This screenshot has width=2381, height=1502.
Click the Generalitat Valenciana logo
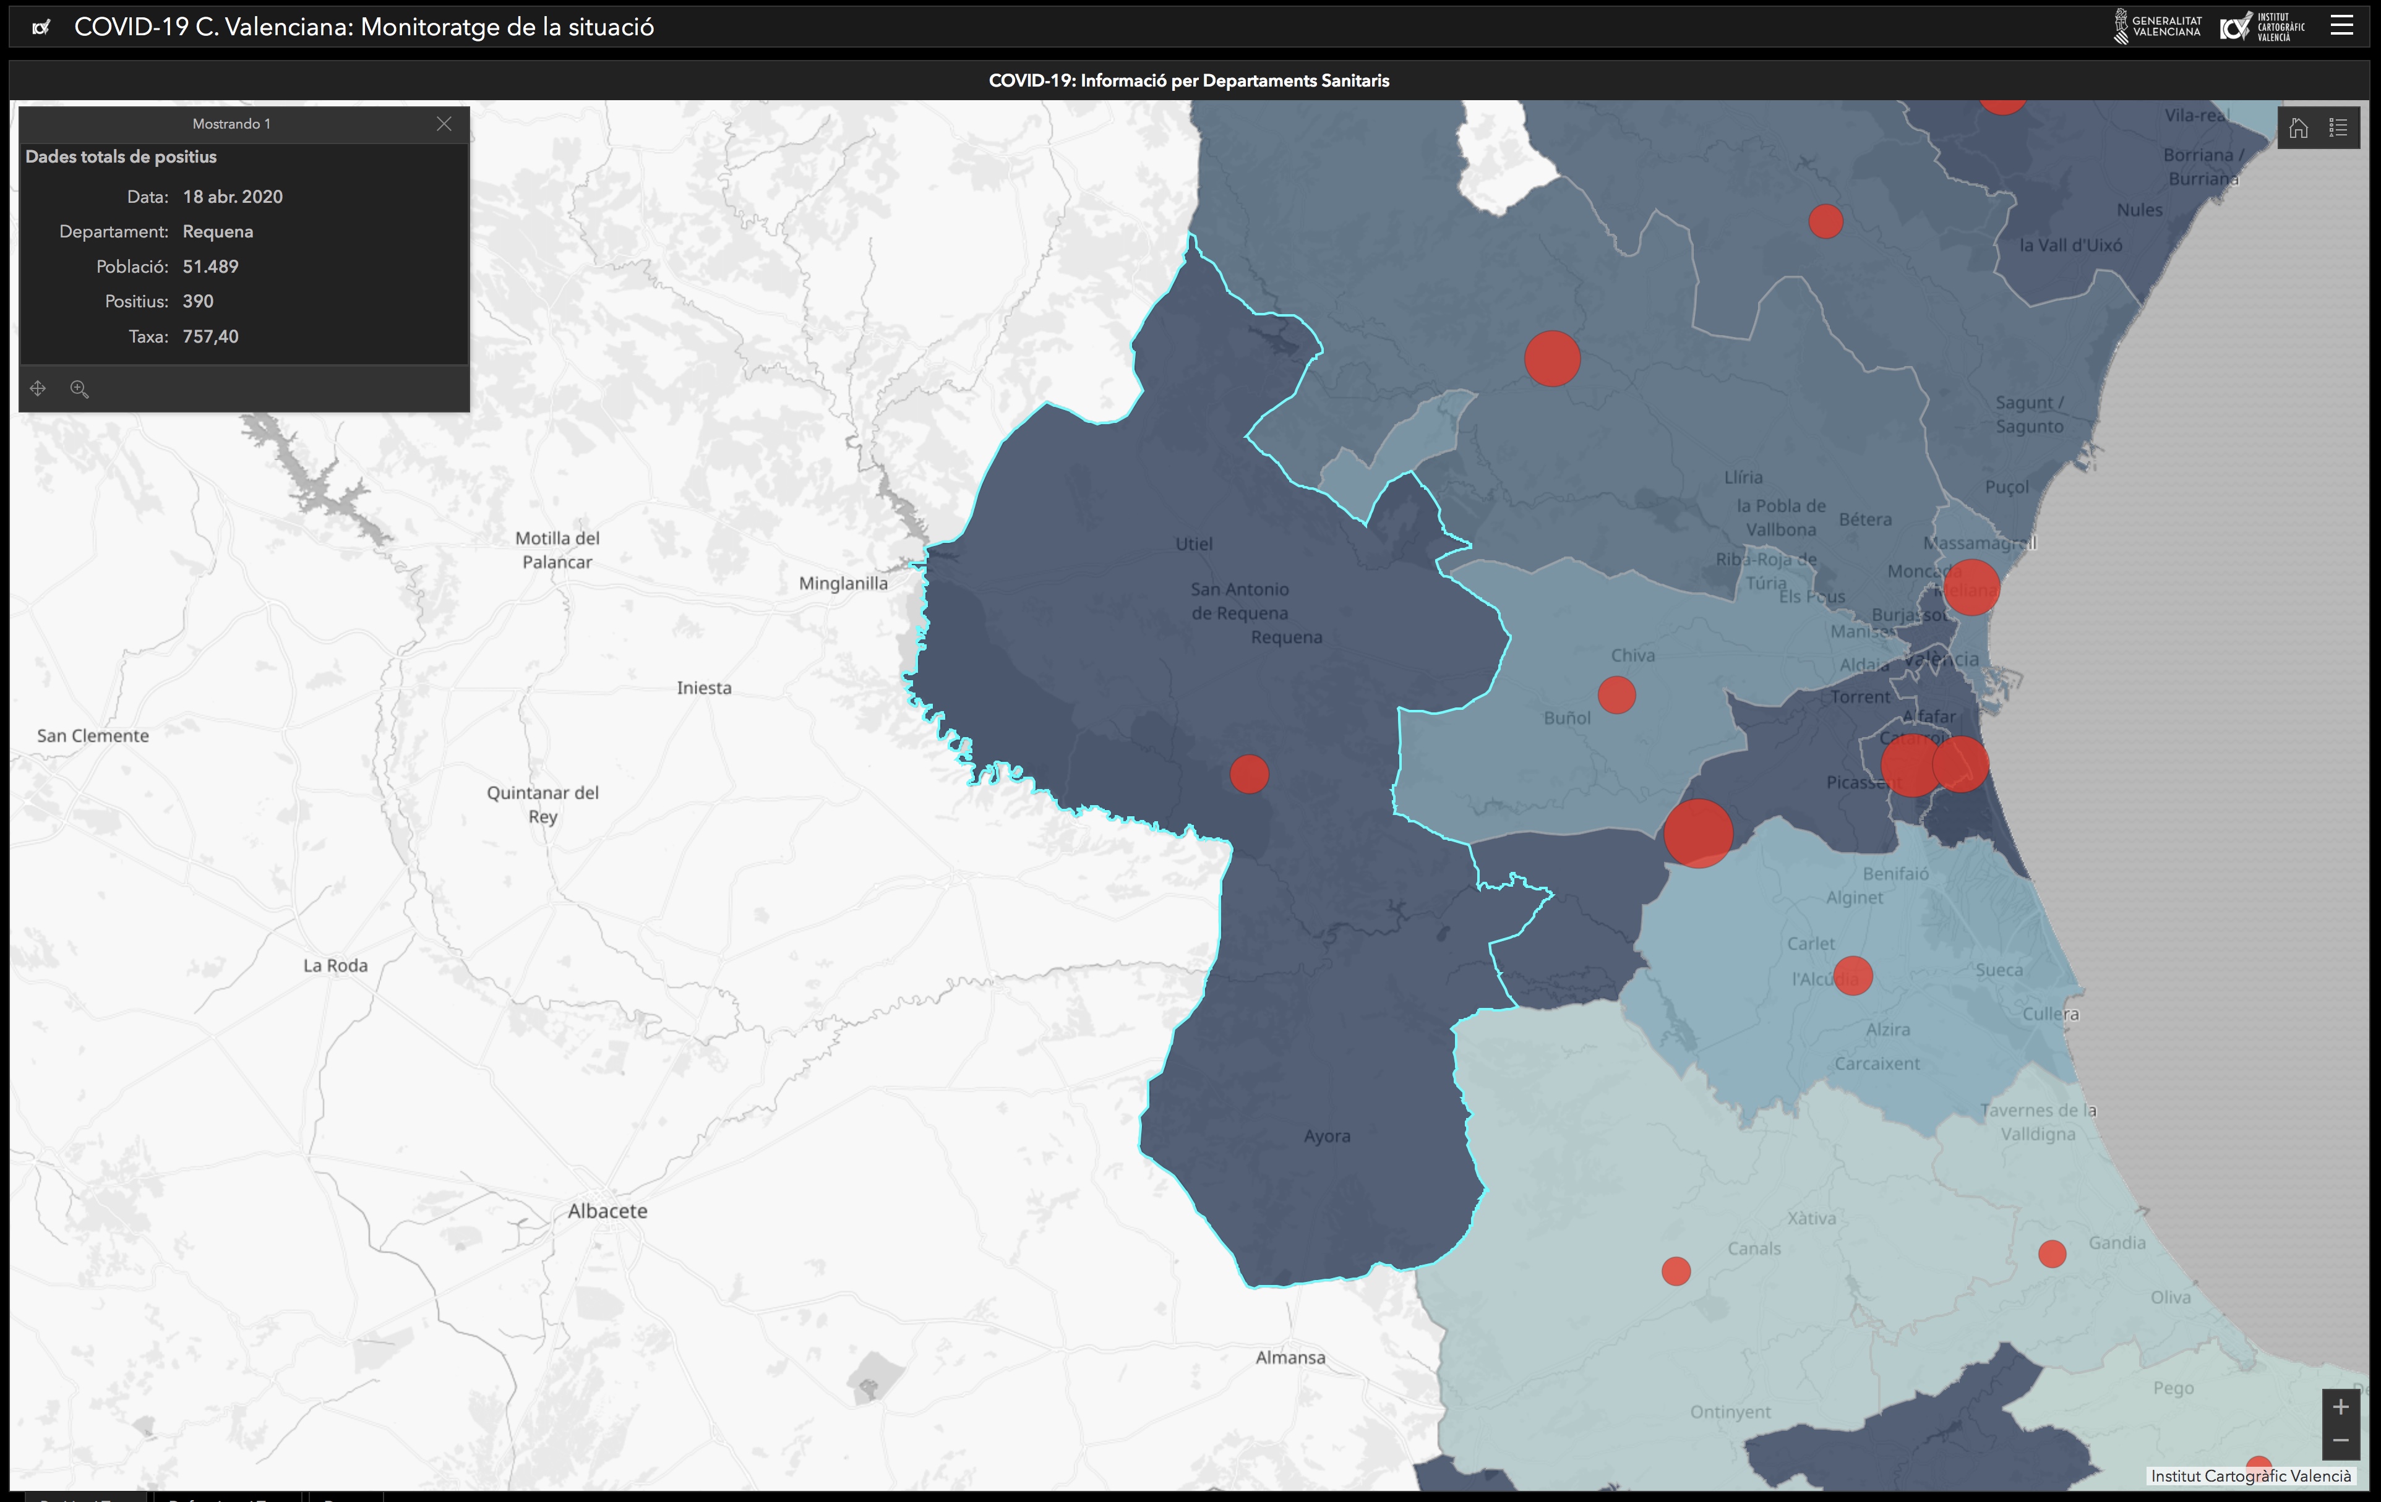(x=2158, y=27)
